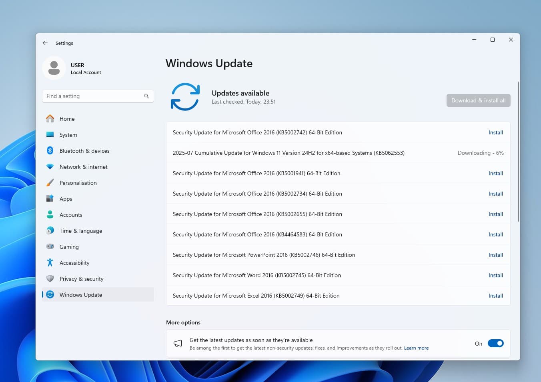
Task: Click the Time & language globe icon
Action: pyautogui.click(x=50, y=231)
